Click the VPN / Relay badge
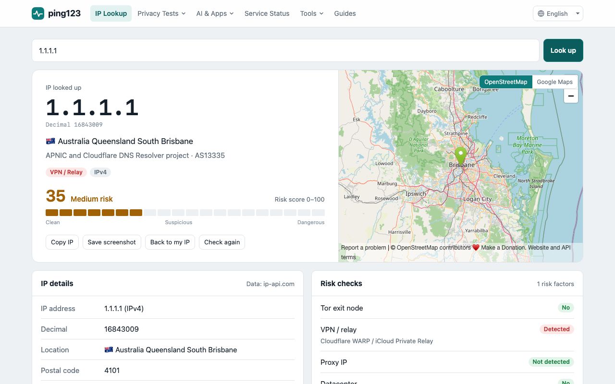 (x=66, y=172)
